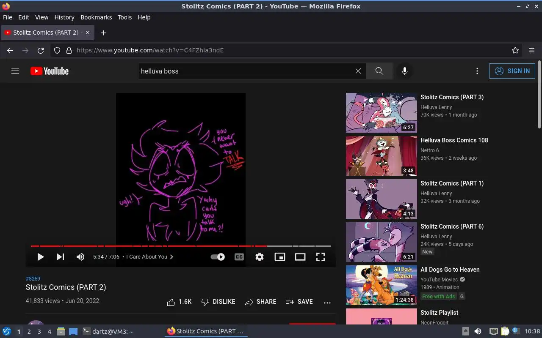Open YouTube settings three-dot menu
The height and width of the screenshot is (338, 542).
click(477, 71)
